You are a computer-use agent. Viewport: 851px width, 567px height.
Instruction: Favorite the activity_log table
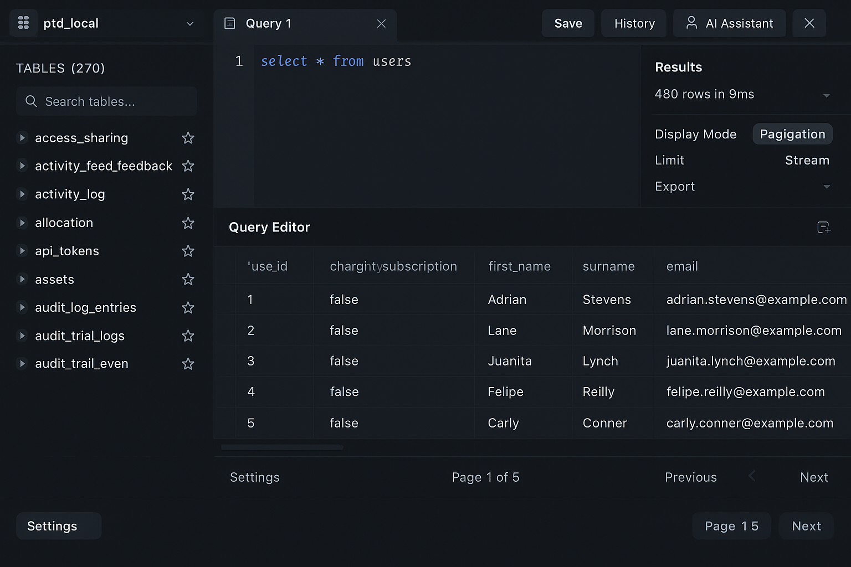pyautogui.click(x=188, y=194)
